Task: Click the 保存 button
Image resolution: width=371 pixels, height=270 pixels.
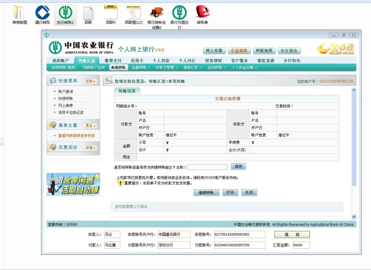Action: pos(238,167)
